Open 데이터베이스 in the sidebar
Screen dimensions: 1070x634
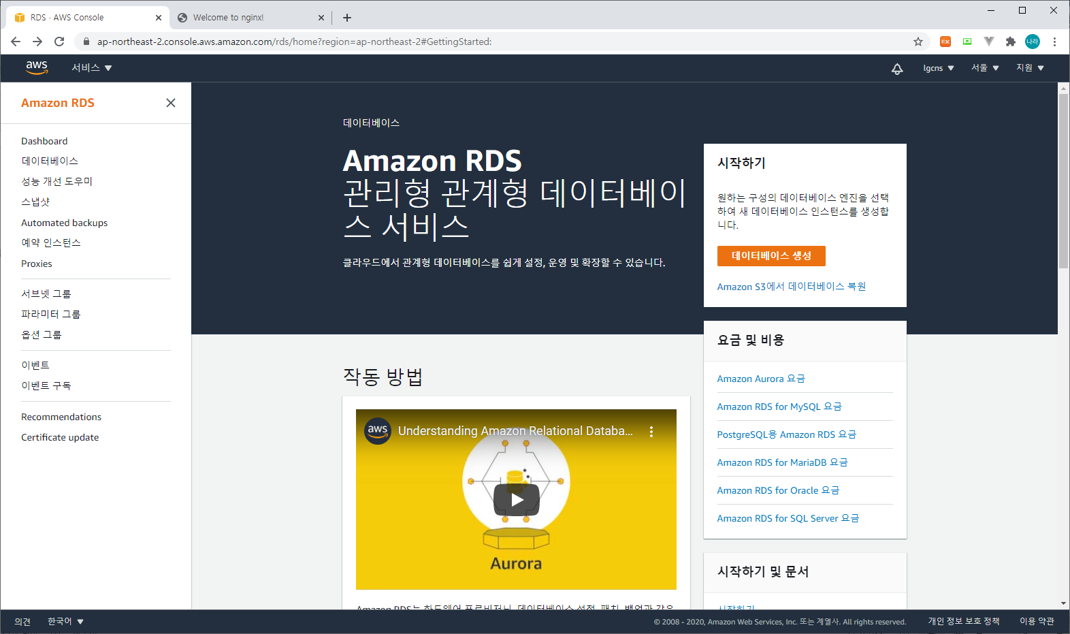50,161
